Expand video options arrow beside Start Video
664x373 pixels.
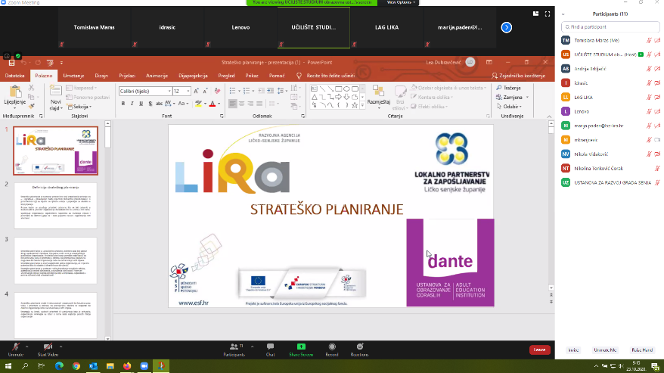[x=62, y=343]
